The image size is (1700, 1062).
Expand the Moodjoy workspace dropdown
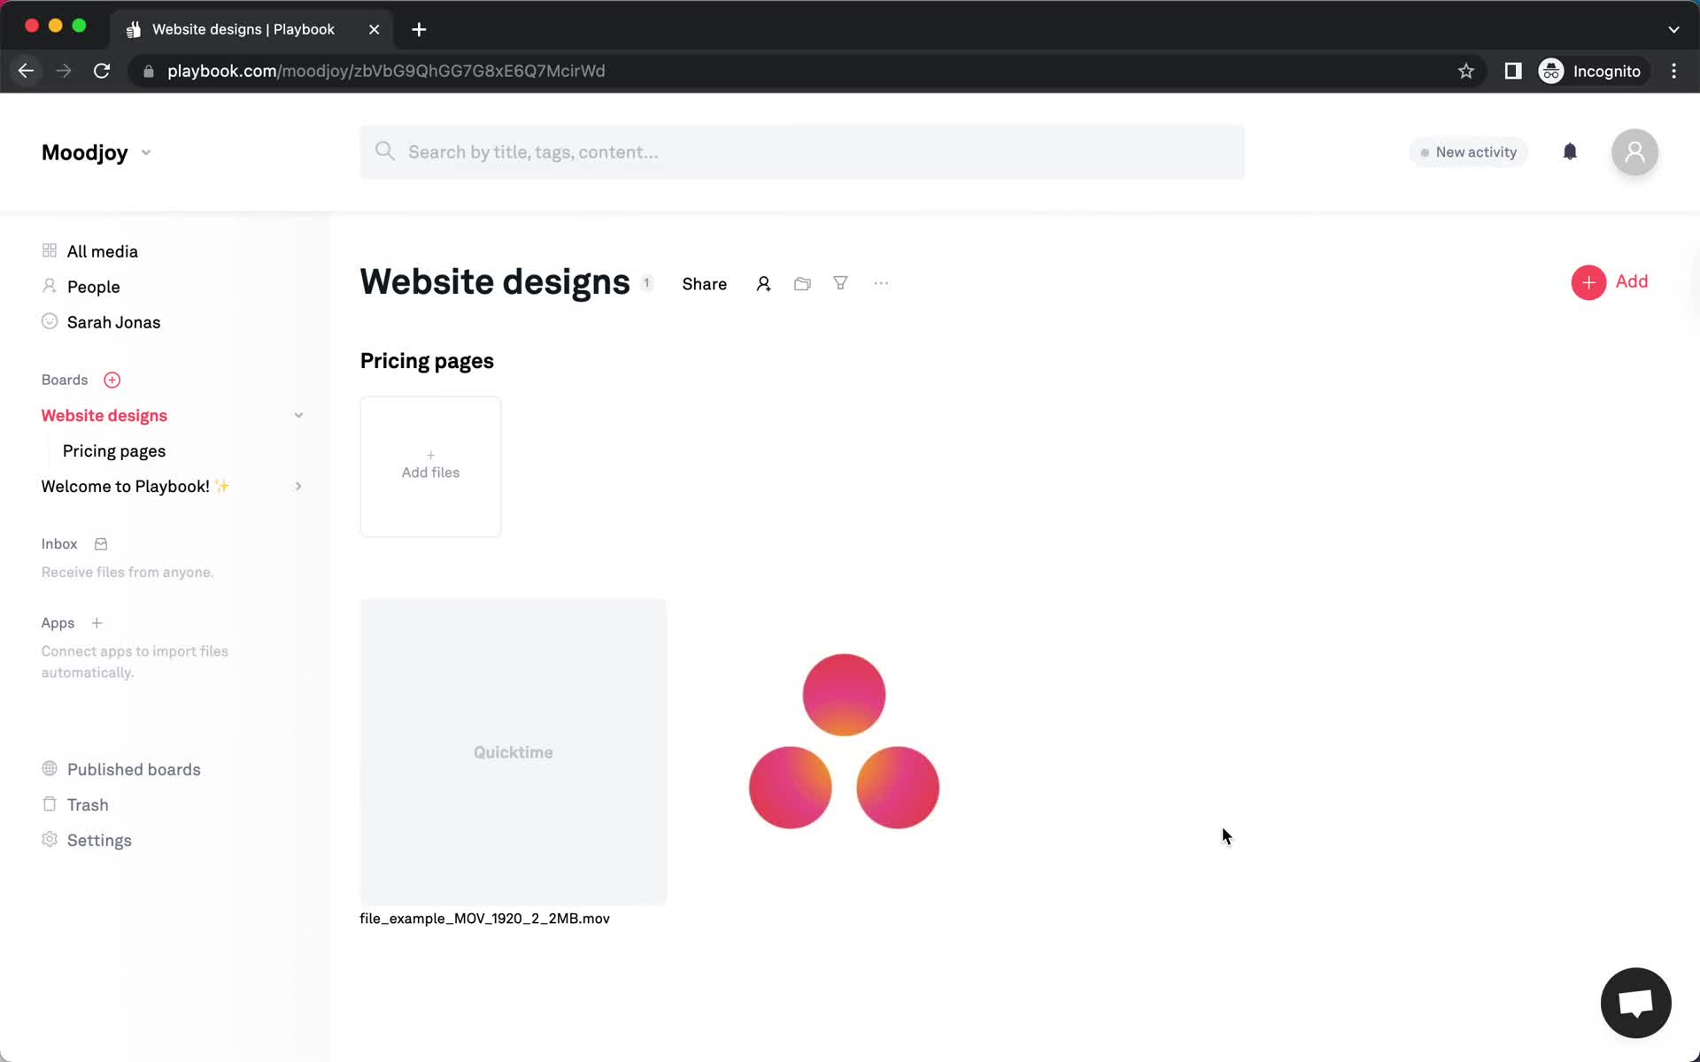(x=145, y=151)
